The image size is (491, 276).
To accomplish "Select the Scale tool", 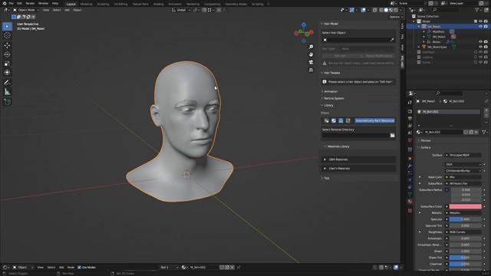I will (7, 64).
